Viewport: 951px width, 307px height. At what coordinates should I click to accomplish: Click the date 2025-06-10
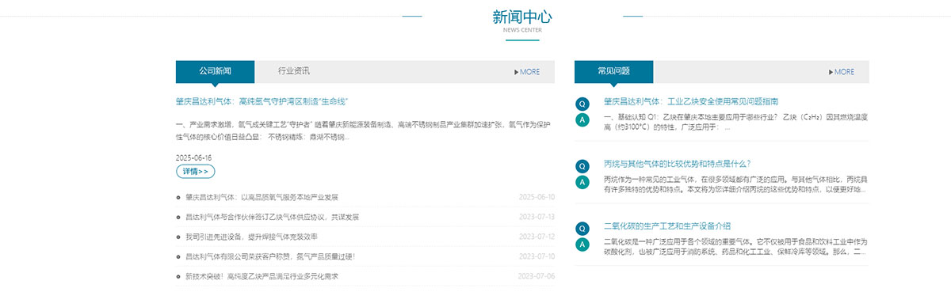537,197
